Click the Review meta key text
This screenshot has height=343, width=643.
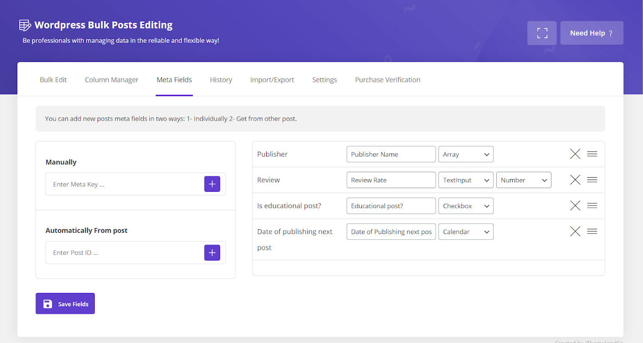click(x=268, y=180)
